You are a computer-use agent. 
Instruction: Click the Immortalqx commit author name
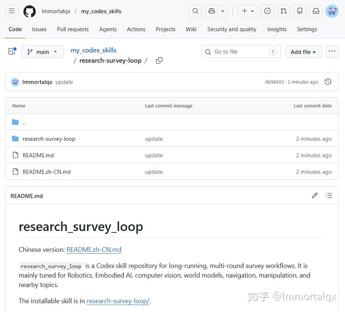(37, 82)
